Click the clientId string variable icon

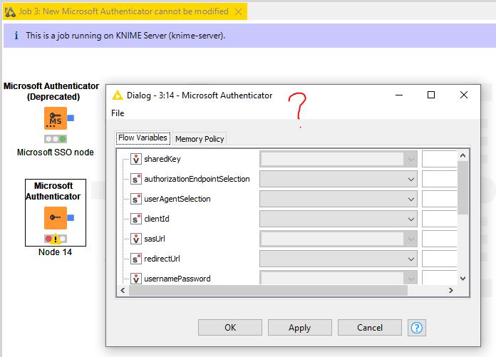pyautogui.click(x=136, y=219)
